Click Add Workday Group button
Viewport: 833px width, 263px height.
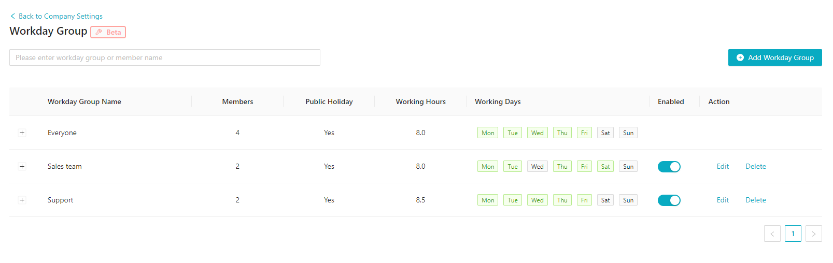click(775, 57)
